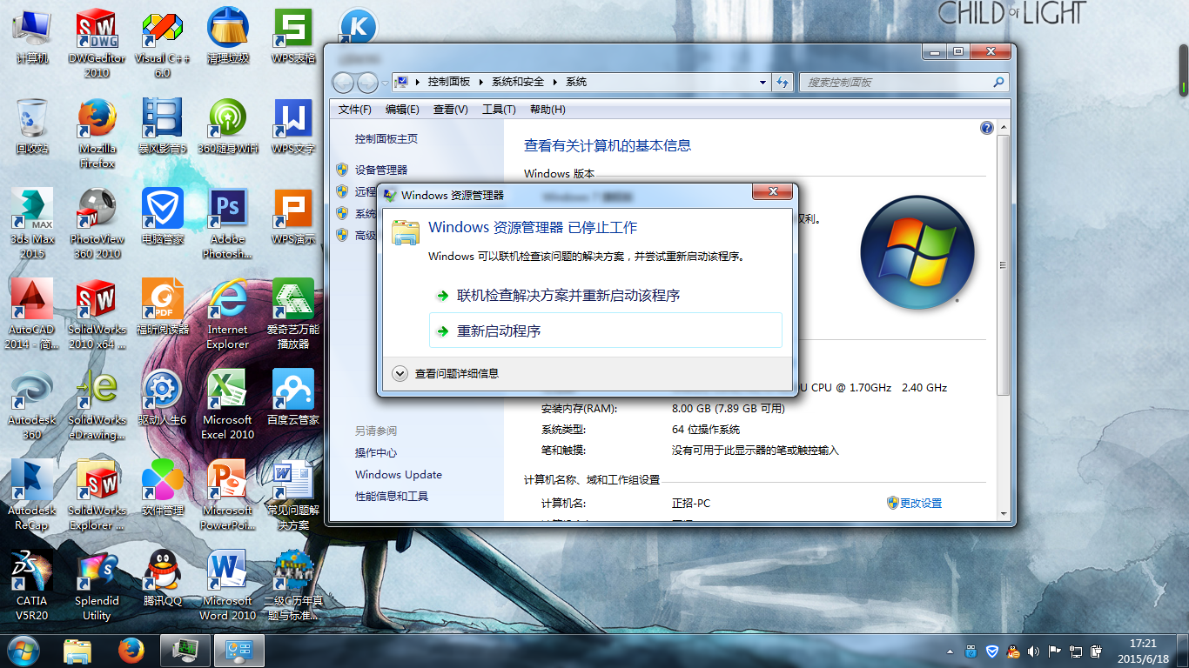Select the SolidWorks eDrawings shortcut
This screenshot has width=1189, height=668.
coord(97,405)
